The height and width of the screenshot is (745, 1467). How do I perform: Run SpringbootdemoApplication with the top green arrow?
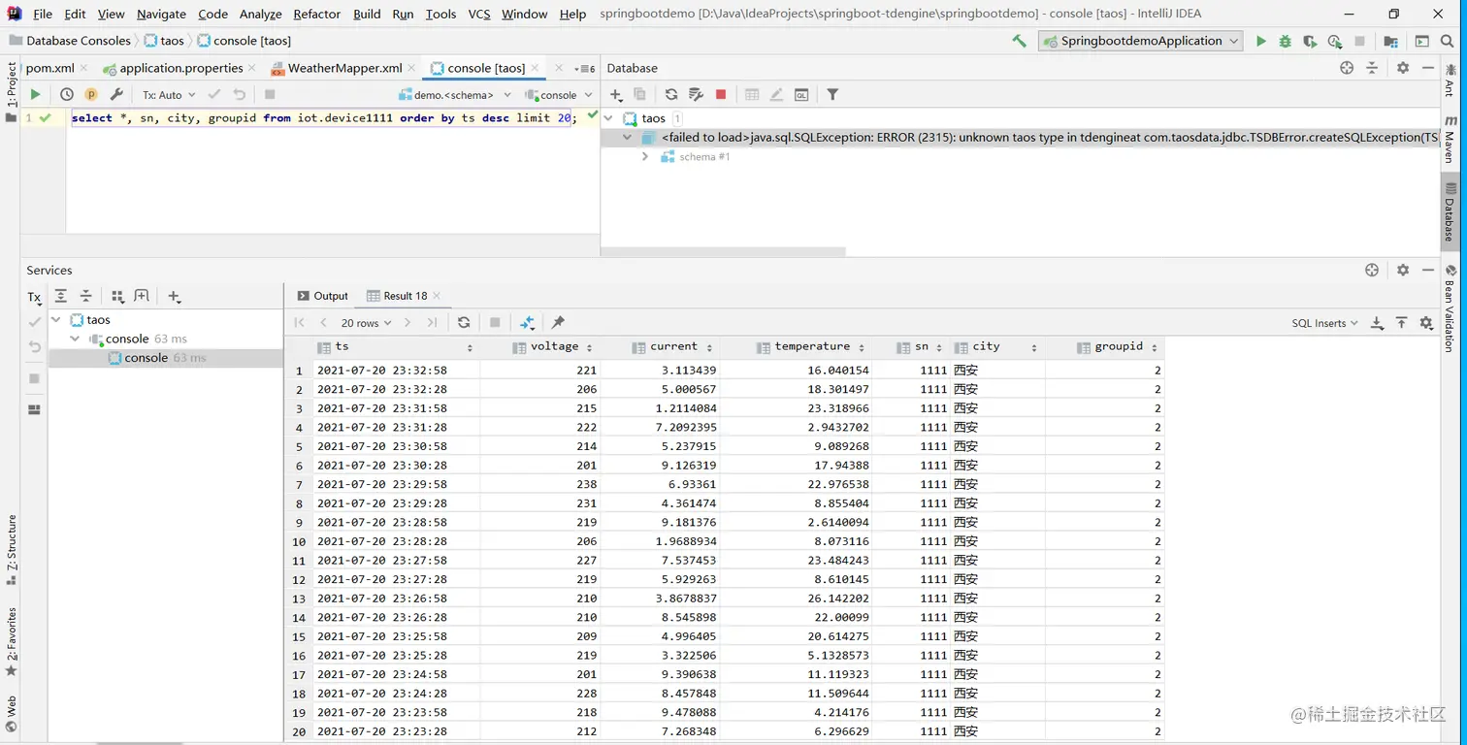pyautogui.click(x=1260, y=41)
